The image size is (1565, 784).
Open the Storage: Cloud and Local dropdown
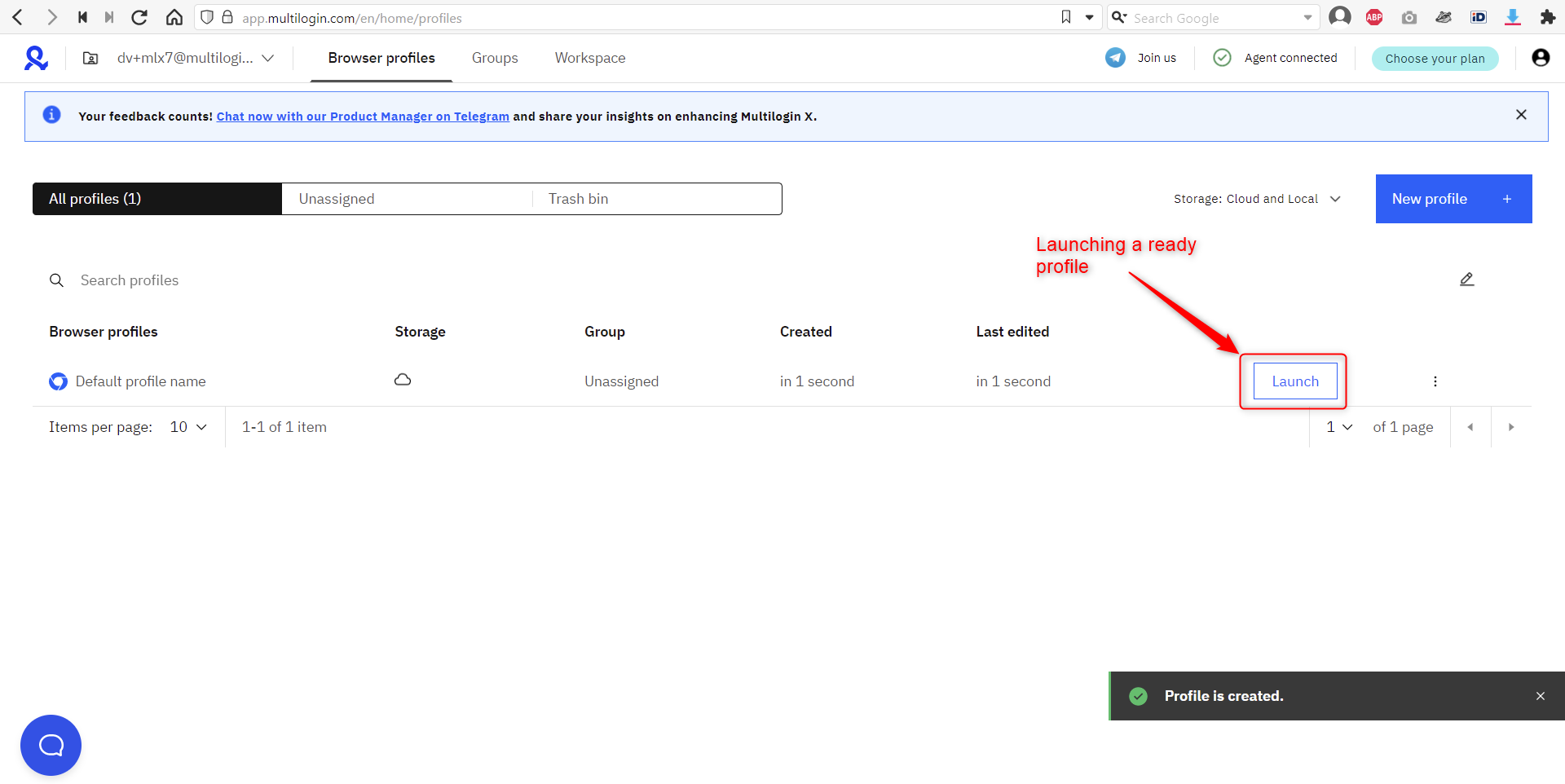point(1258,199)
